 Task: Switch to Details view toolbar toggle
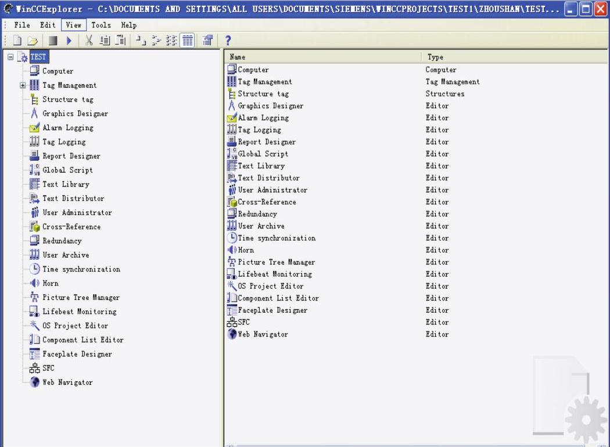(187, 40)
